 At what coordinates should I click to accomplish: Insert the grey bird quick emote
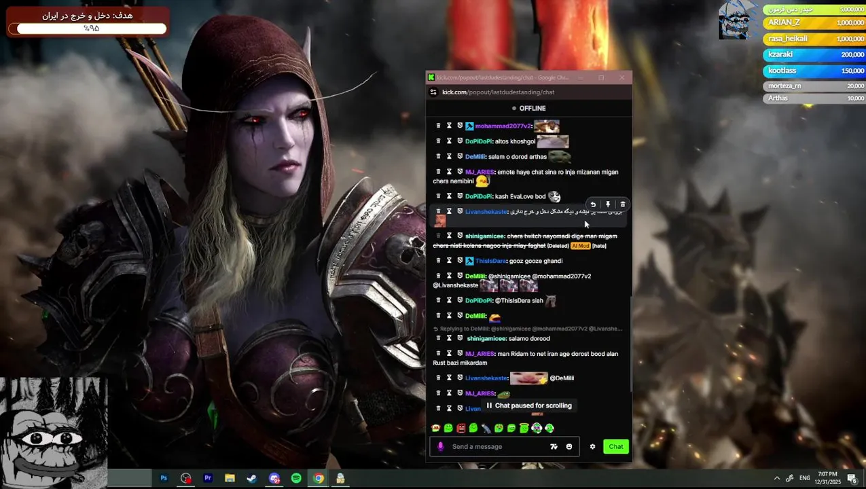486,428
